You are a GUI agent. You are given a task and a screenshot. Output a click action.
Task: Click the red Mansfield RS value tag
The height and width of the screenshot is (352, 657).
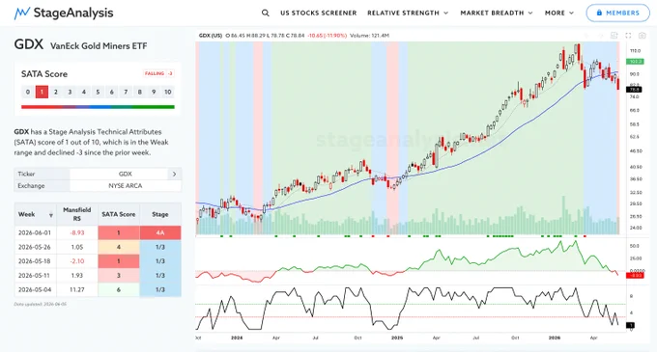pyautogui.click(x=635, y=275)
